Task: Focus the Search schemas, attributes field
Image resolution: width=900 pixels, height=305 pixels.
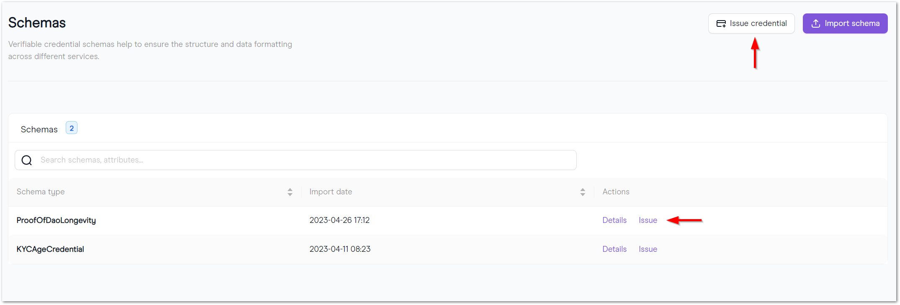Action: pos(296,160)
